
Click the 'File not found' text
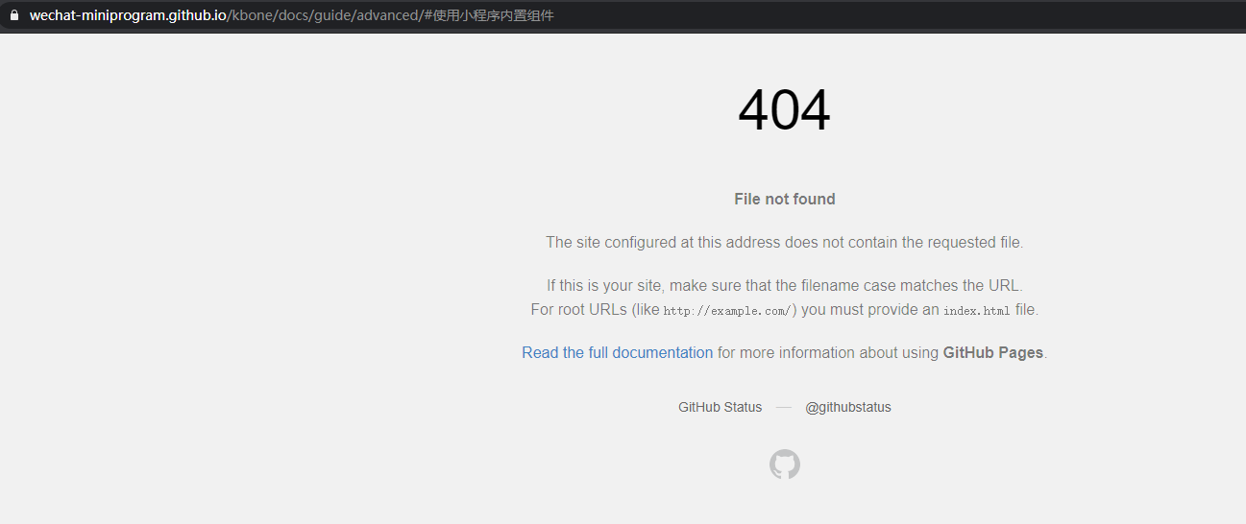(785, 199)
